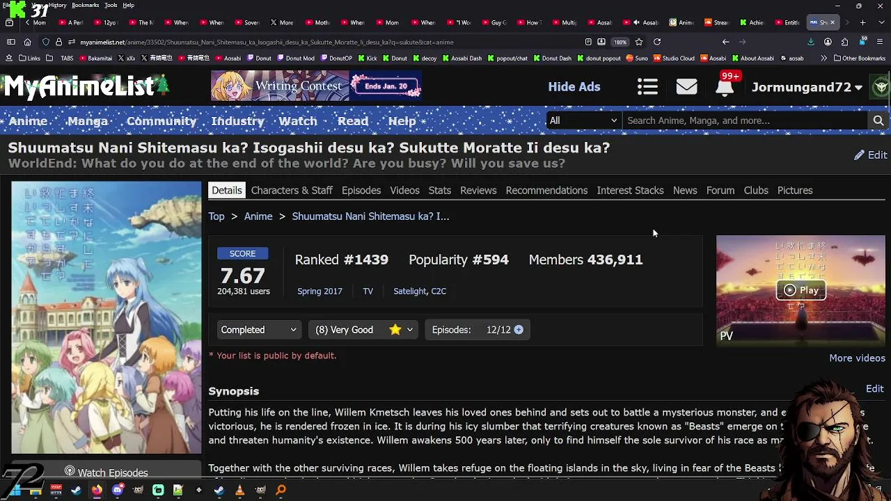Click the anime cover poster image

106,317
